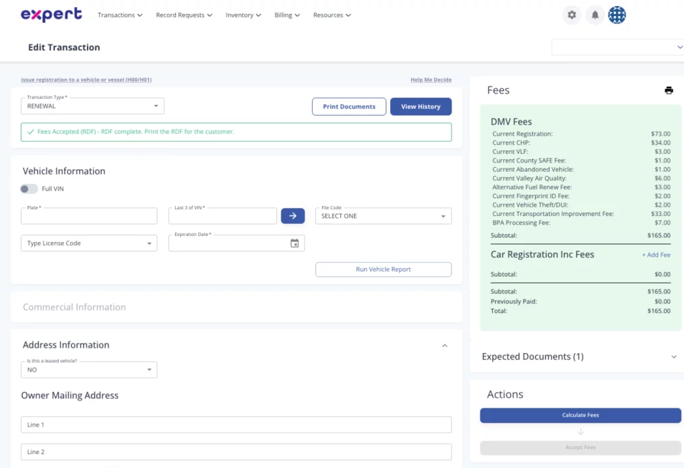Open the globe profile avatar

(617, 15)
